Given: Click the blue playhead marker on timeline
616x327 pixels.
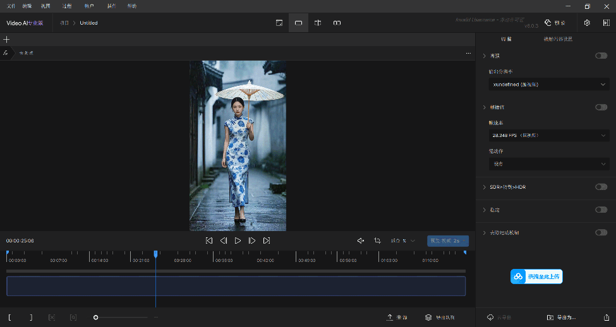Looking at the screenshot, I should pyautogui.click(x=155, y=254).
